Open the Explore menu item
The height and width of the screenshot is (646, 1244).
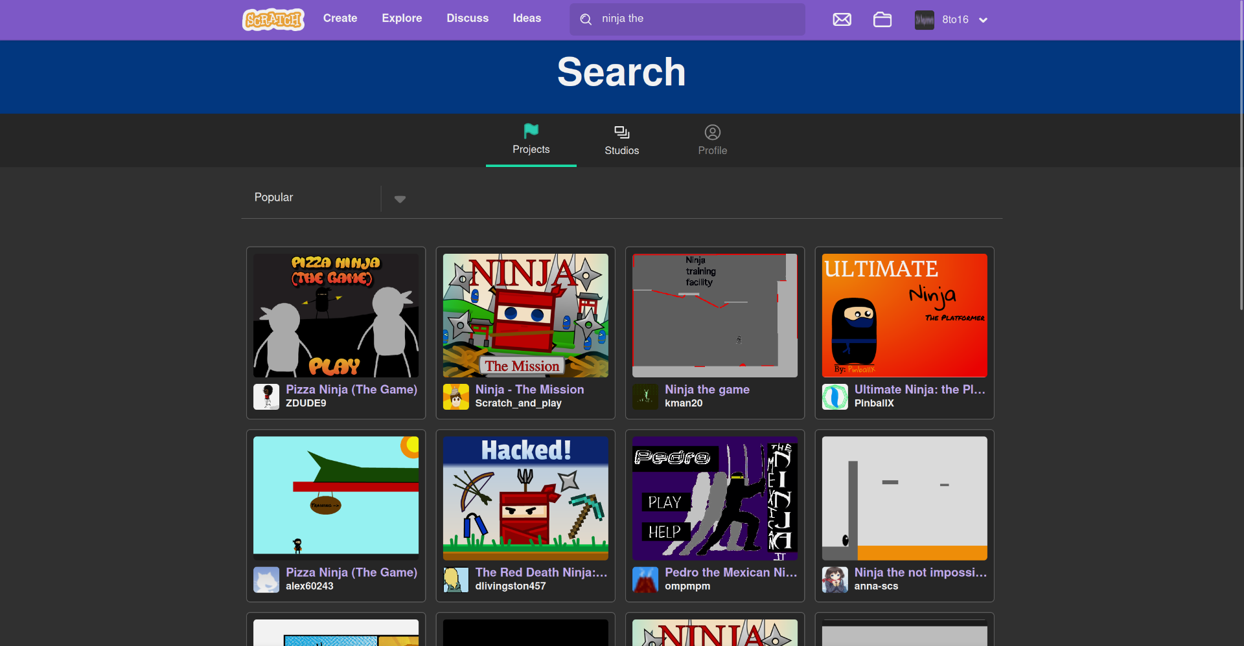click(x=402, y=19)
